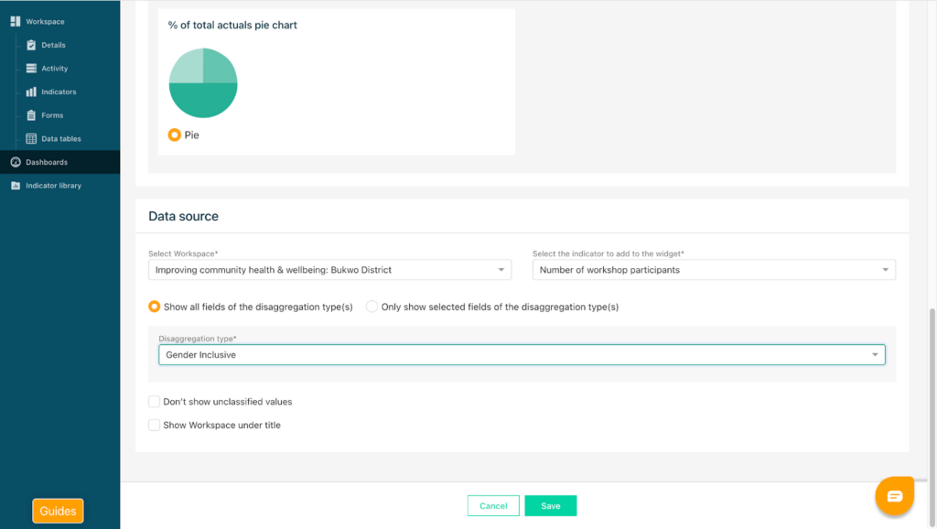This screenshot has height=529, width=937.
Task: Click the Workspace icon in sidebar
Action: (x=16, y=21)
